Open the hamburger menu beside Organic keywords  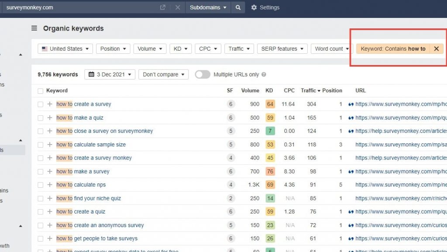pos(34,28)
